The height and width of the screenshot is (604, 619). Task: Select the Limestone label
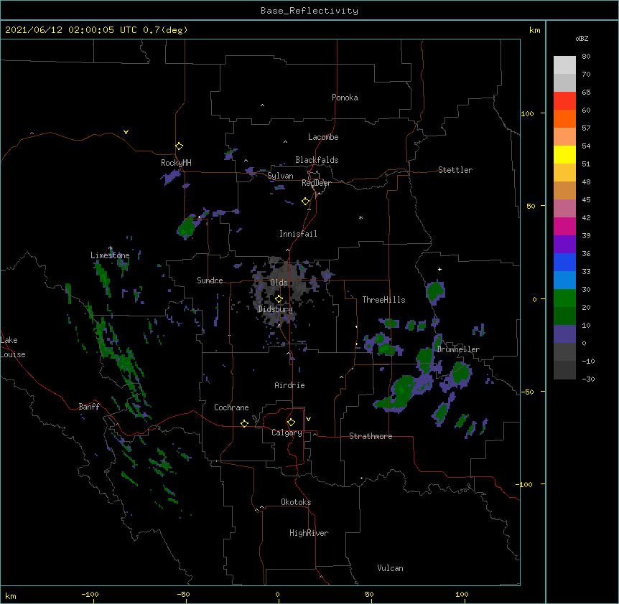pyautogui.click(x=110, y=255)
